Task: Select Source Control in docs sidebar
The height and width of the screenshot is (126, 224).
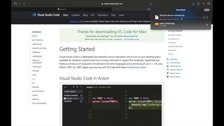Action: pyautogui.click(x=40, y=48)
